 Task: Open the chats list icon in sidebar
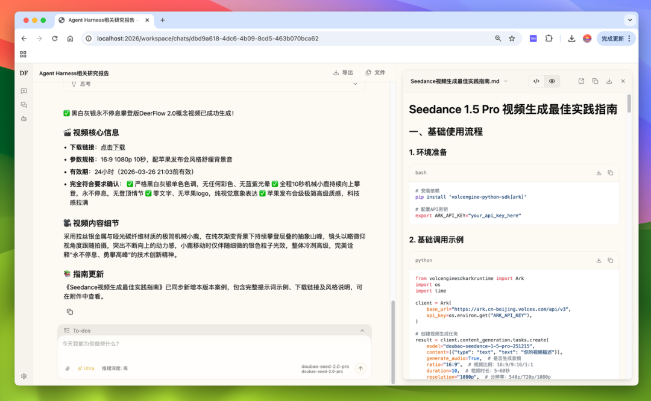click(x=24, y=105)
